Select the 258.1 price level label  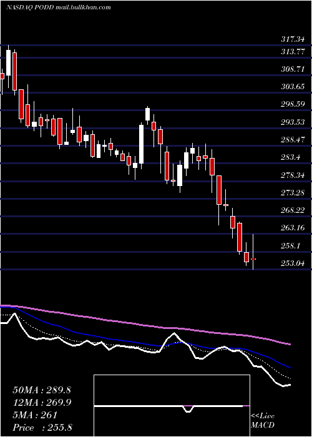pyautogui.click(x=291, y=246)
